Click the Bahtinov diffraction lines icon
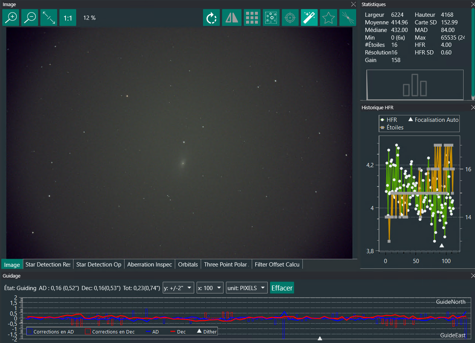 tap(347, 18)
